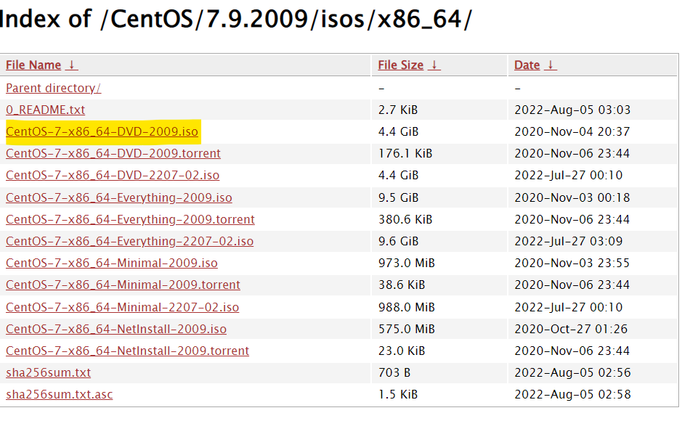Download CentOS-7-x86_64-DVD-2009.torrent

[113, 153]
